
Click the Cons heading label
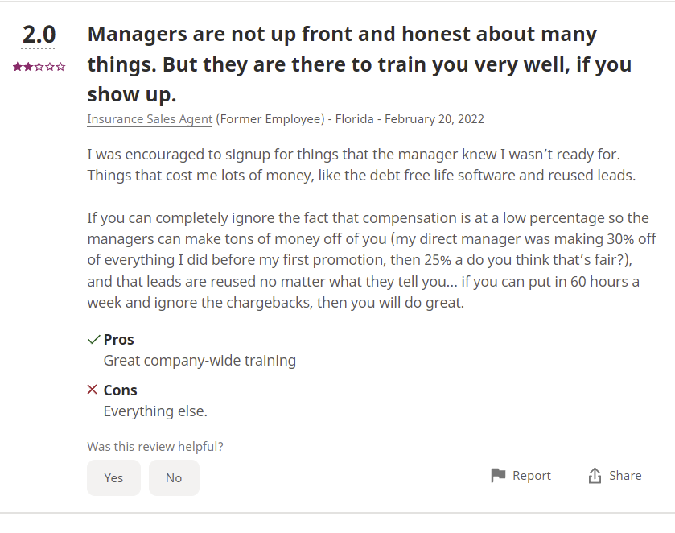pos(121,390)
